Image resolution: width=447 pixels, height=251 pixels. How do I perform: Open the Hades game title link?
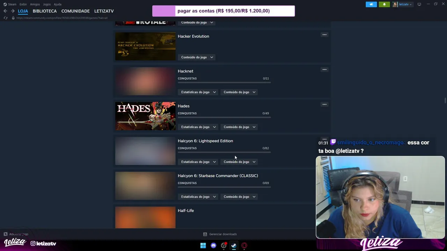[184, 106]
